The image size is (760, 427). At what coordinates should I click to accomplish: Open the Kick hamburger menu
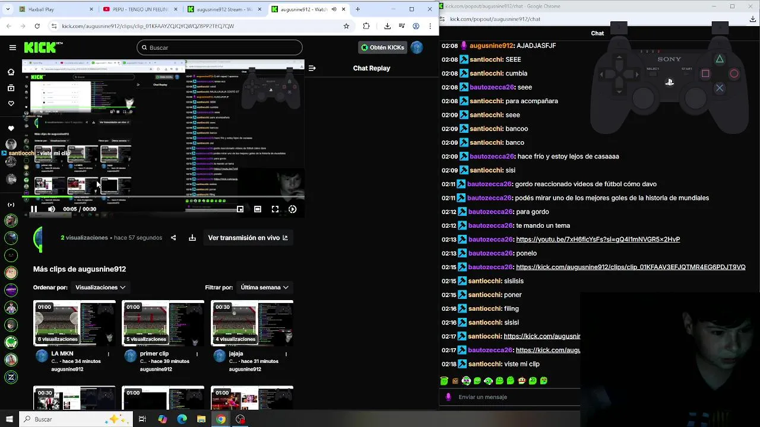pyautogui.click(x=12, y=47)
